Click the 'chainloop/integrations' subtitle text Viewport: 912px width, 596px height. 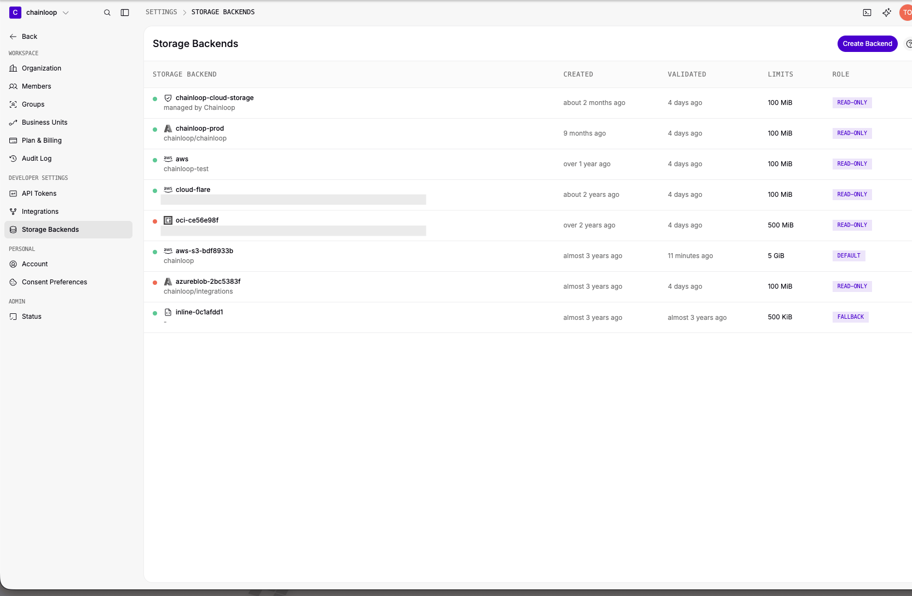point(198,291)
